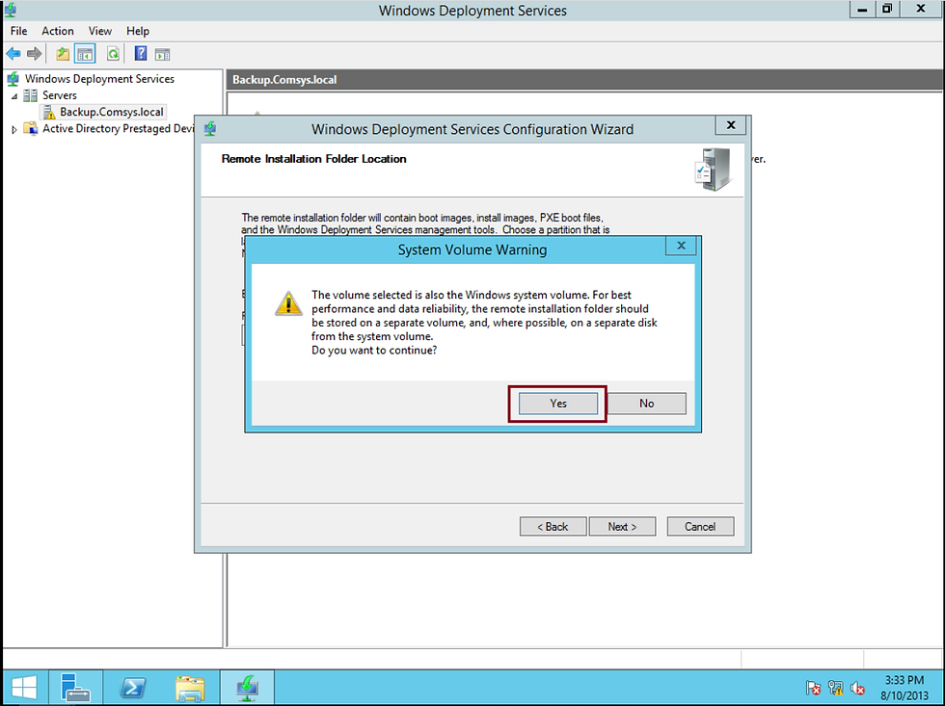The height and width of the screenshot is (706, 945).
Task: Open Server Manager from taskbar
Action: click(75, 688)
